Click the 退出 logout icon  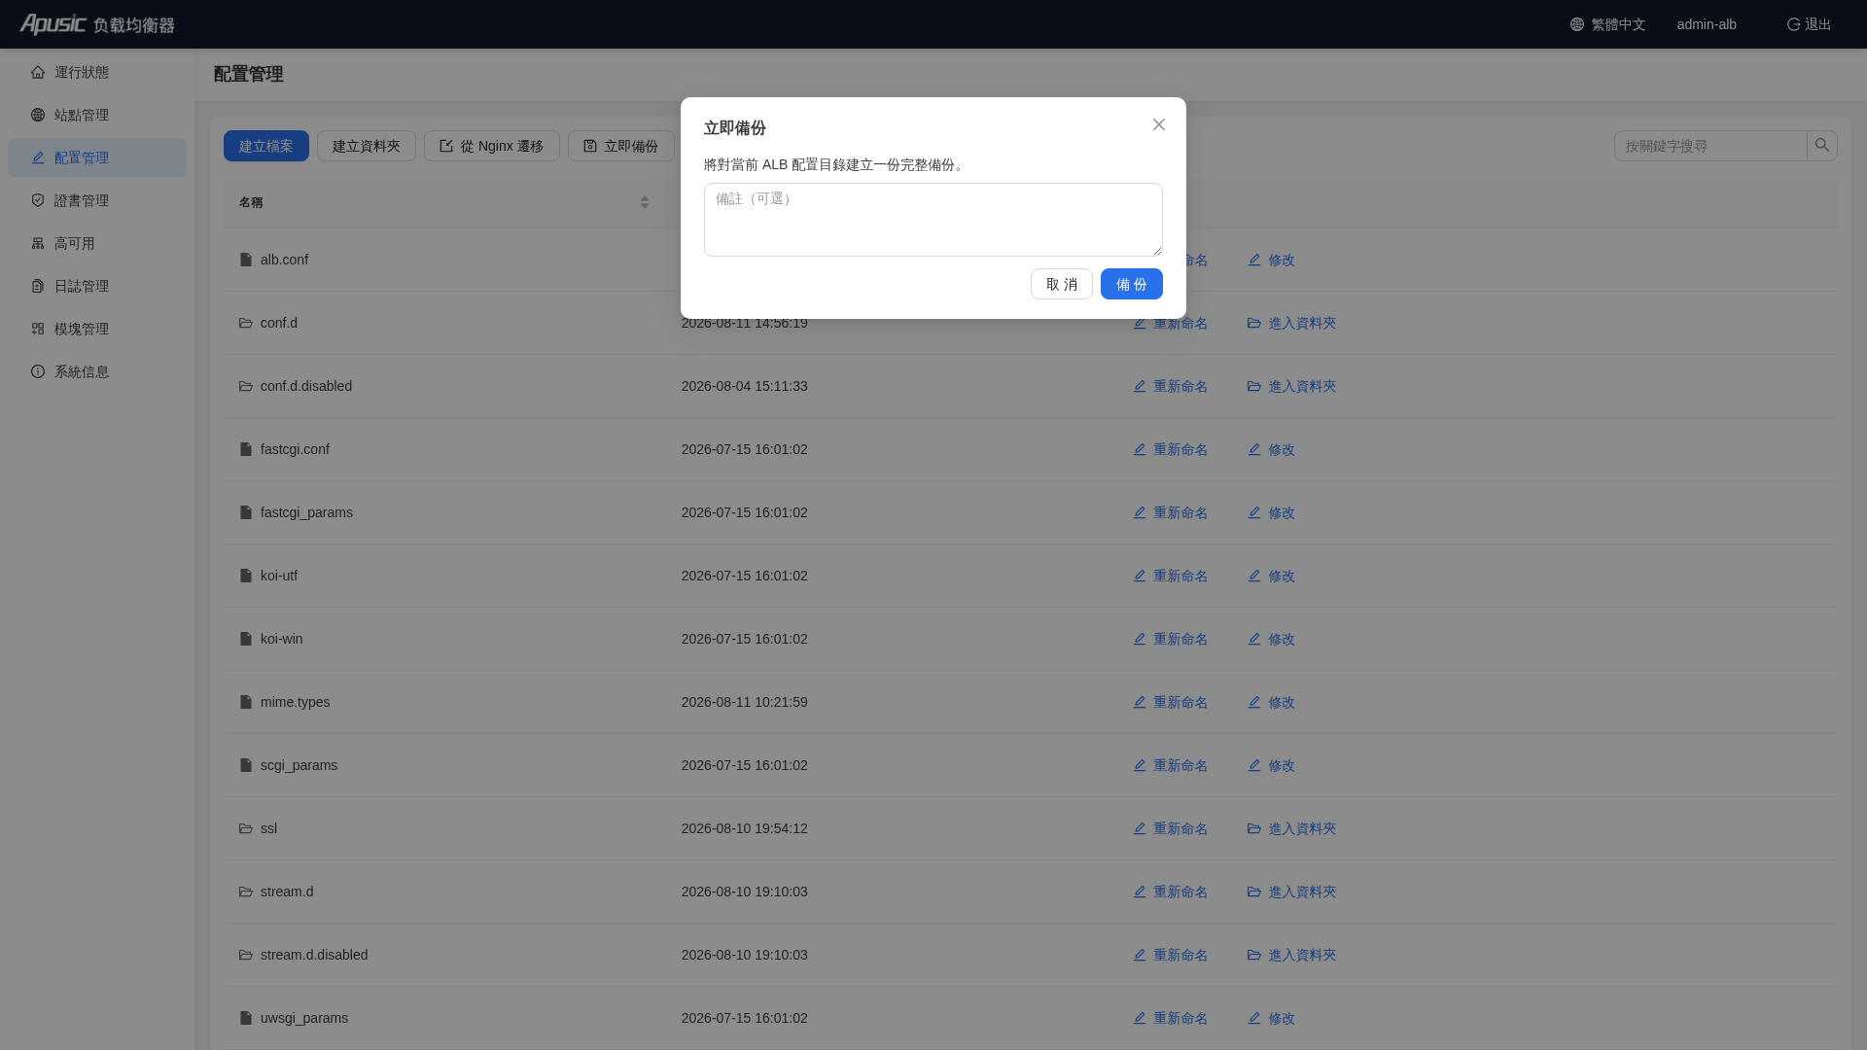coord(1794,24)
